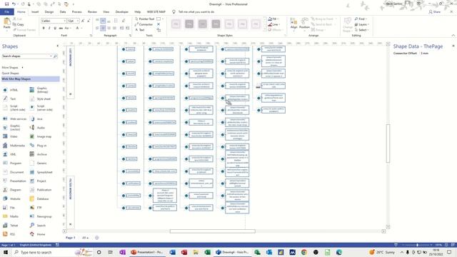The width and height of the screenshot is (457, 257).
Task: Select the Java shape
Action: pos(36,119)
